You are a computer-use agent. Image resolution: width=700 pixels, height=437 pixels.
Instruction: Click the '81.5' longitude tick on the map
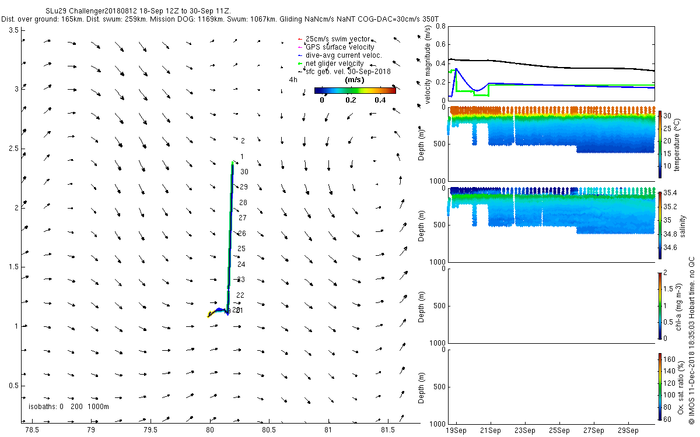pos(387,429)
